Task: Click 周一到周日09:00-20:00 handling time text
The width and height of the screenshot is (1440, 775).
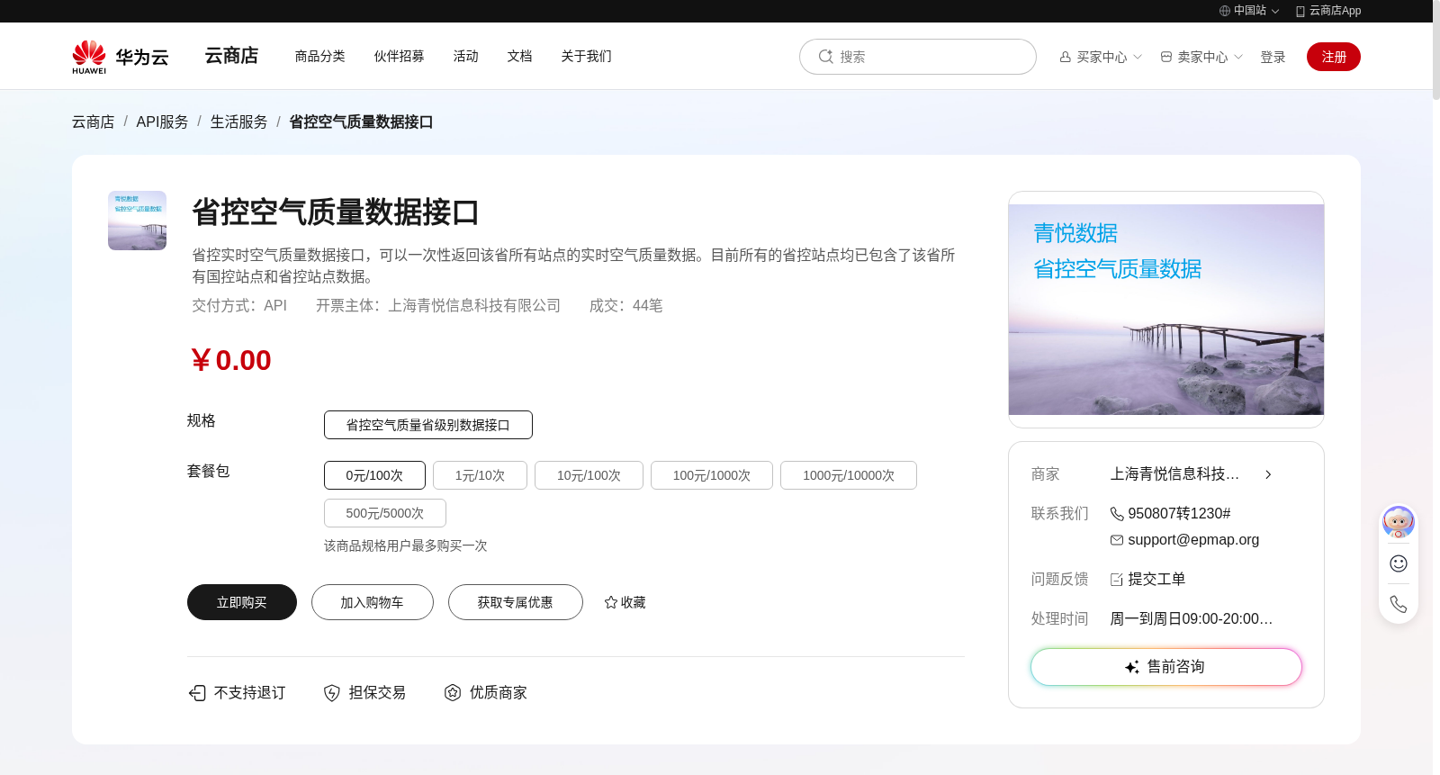Action: pyautogui.click(x=1192, y=618)
